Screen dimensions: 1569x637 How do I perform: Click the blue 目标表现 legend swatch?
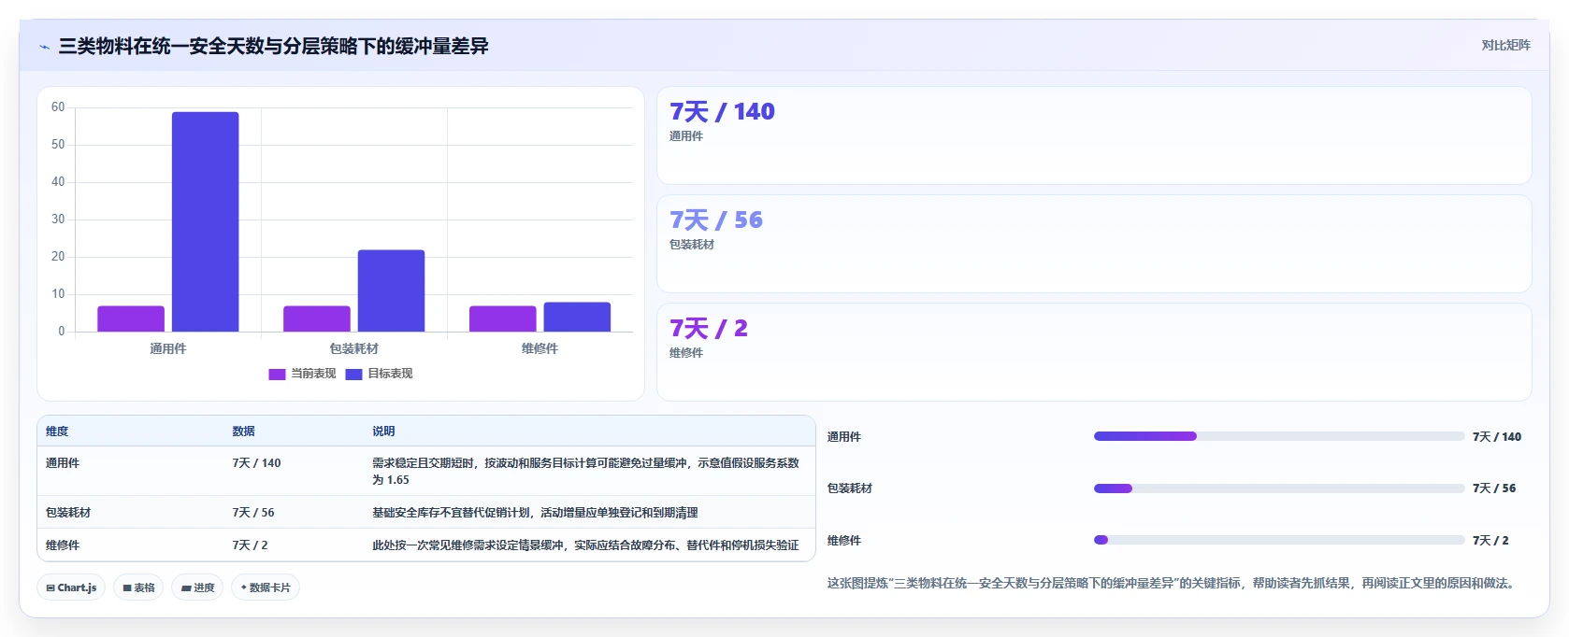click(353, 375)
